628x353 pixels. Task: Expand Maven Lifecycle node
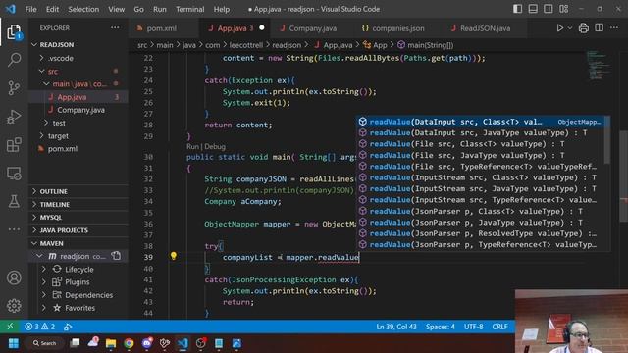78,270
